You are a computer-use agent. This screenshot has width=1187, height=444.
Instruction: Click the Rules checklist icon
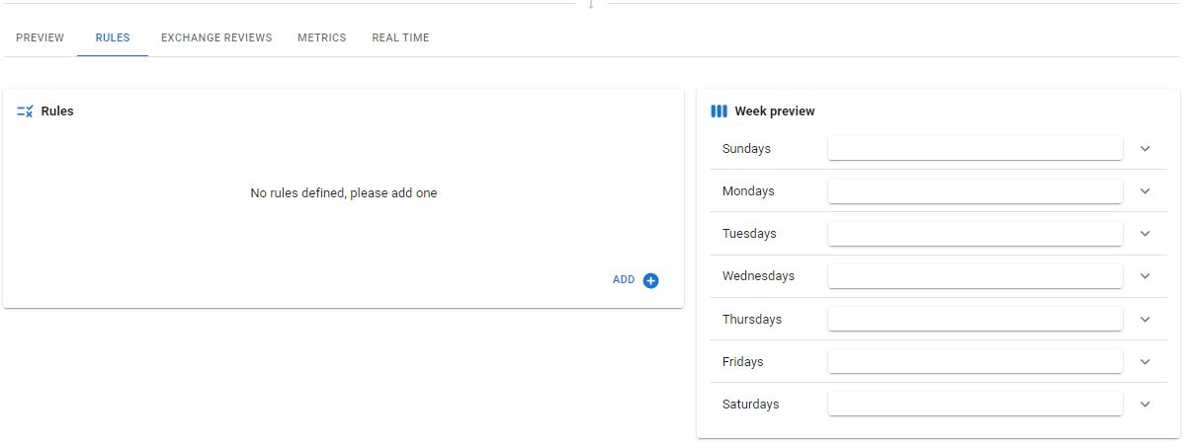click(x=26, y=111)
